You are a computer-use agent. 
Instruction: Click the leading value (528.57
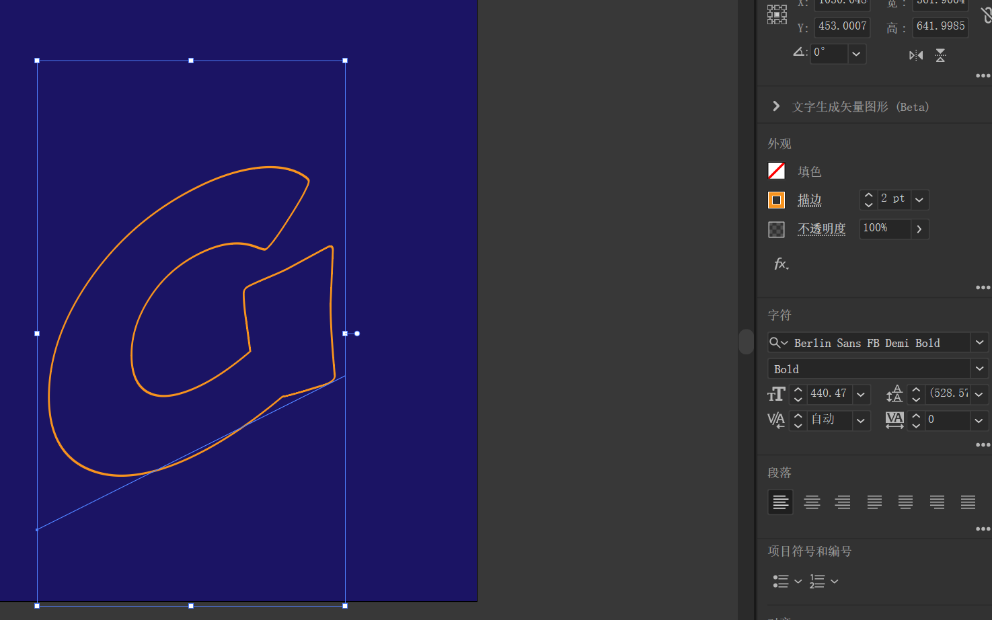pyautogui.click(x=948, y=394)
